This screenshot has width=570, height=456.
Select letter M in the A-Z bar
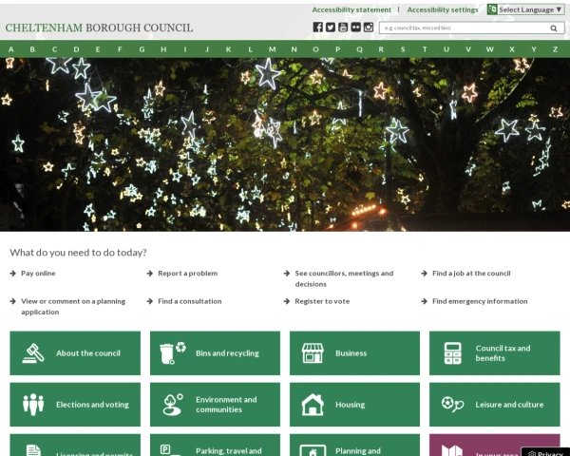tap(273, 49)
